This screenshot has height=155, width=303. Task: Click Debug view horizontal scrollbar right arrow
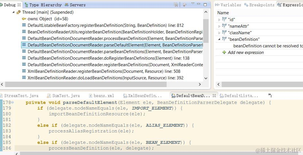pyautogui.click(x=200, y=84)
